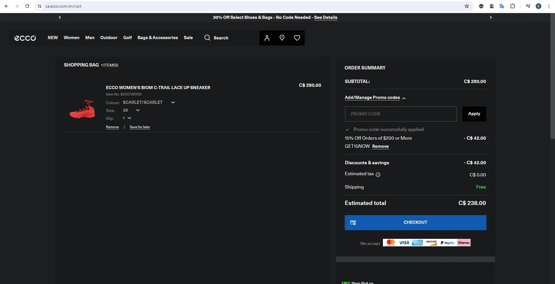Click the "Promo code successfully applied" message
The image size is (555, 284).
click(x=388, y=129)
